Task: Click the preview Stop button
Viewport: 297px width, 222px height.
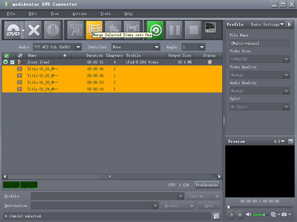Action: point(239,215)
